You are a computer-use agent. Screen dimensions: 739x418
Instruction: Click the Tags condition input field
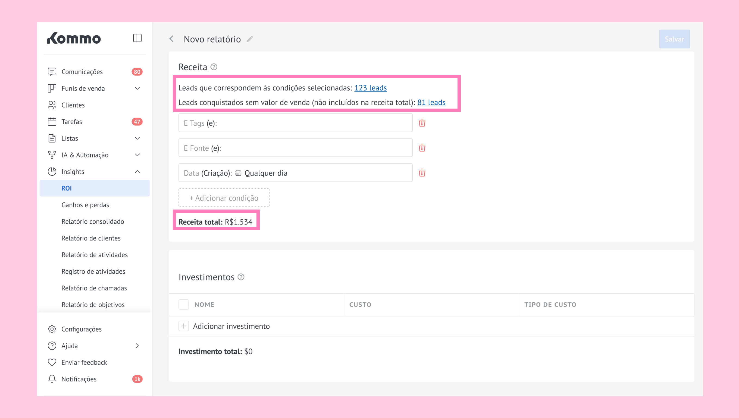pos(295,123)
